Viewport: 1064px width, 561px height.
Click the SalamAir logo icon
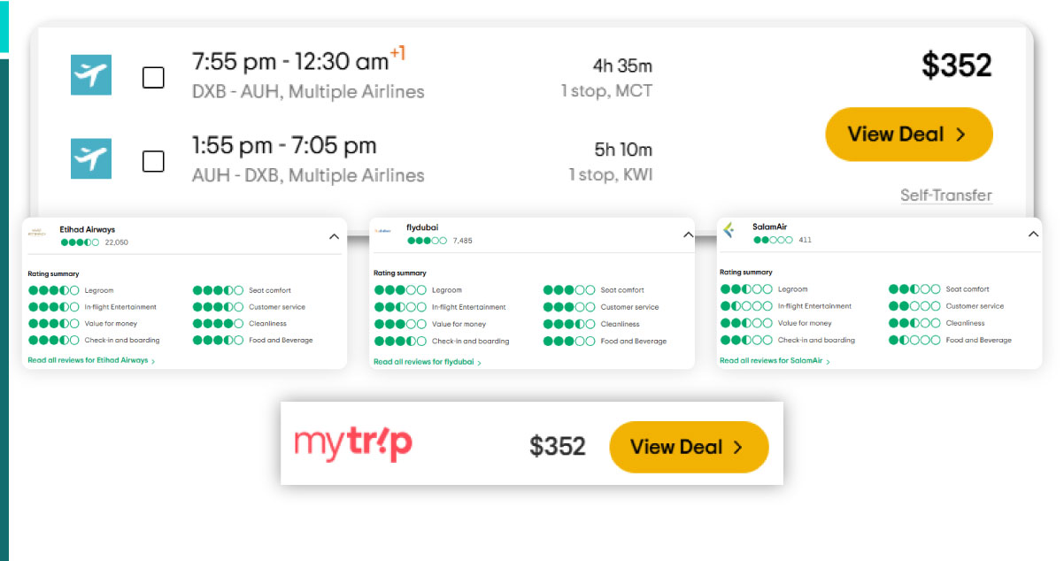click(x=729, y=231)
